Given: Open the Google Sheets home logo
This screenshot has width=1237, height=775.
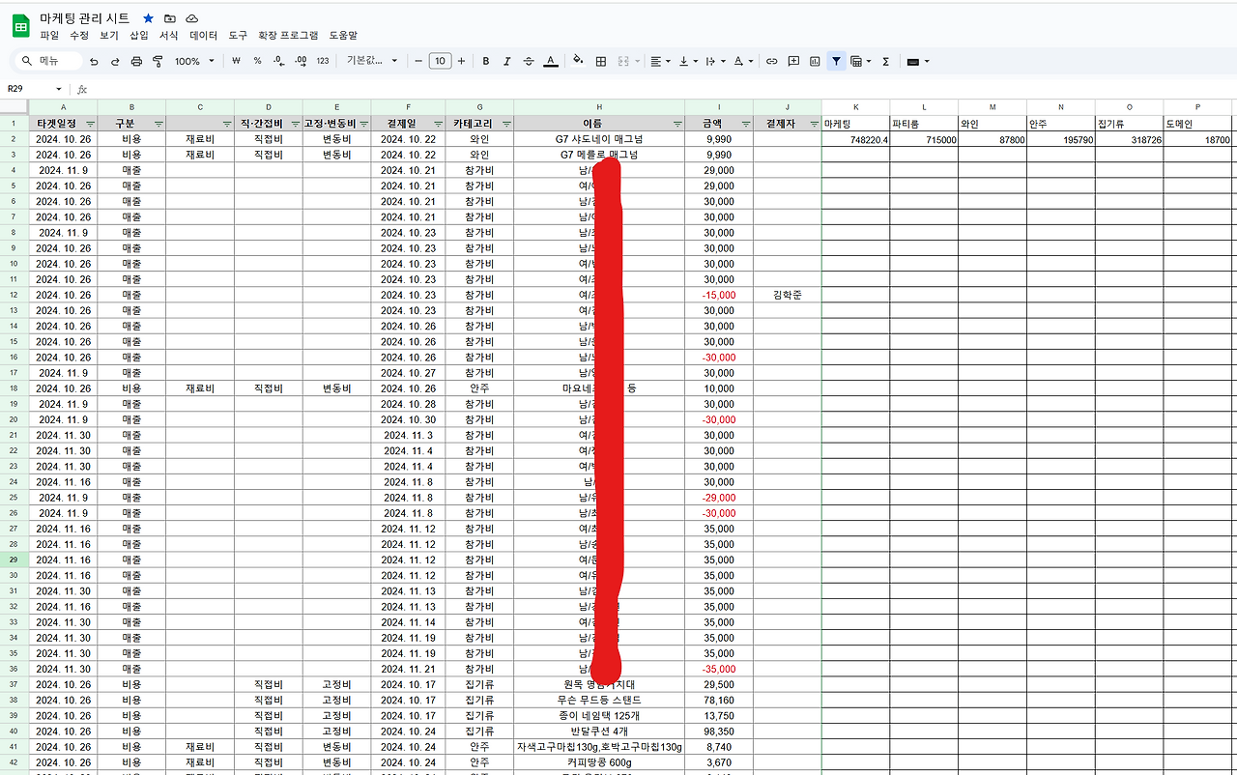Looking at the screenshot, I should (21, 25).
